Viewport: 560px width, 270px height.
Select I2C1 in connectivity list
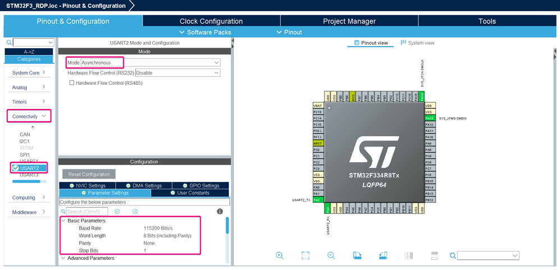click(x=25, y=141)
